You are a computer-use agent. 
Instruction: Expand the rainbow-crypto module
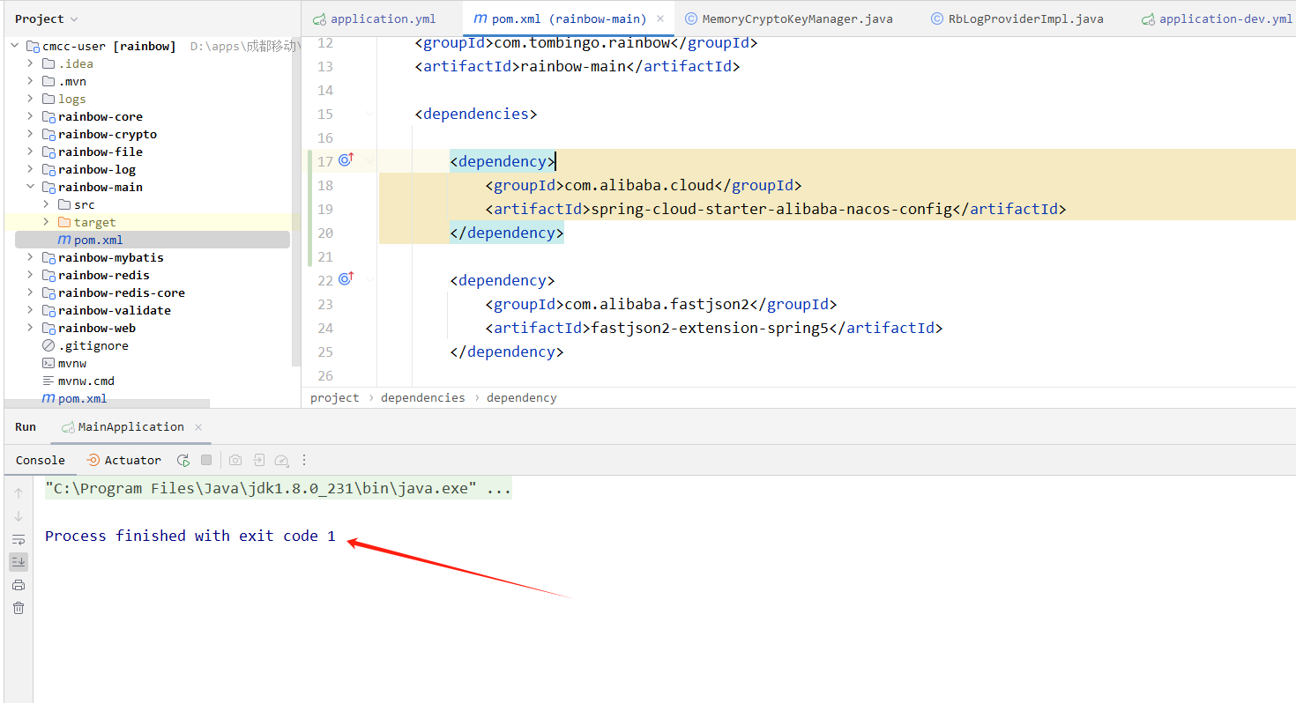point(31,134)
